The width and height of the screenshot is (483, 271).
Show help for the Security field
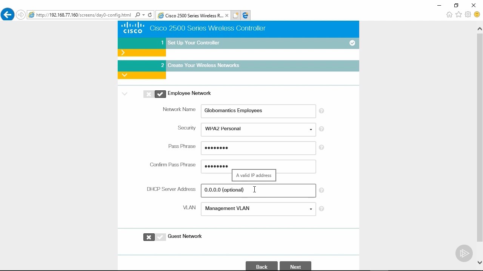[321, 129]
